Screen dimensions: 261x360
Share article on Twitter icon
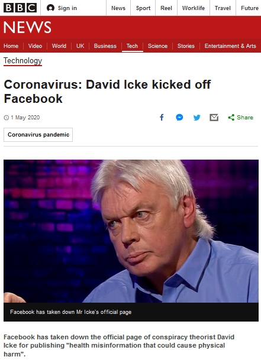[197, 118]
